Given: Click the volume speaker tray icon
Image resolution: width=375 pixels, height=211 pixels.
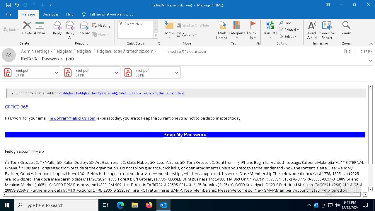Looking at the screenshot, I should coord(337,205).
